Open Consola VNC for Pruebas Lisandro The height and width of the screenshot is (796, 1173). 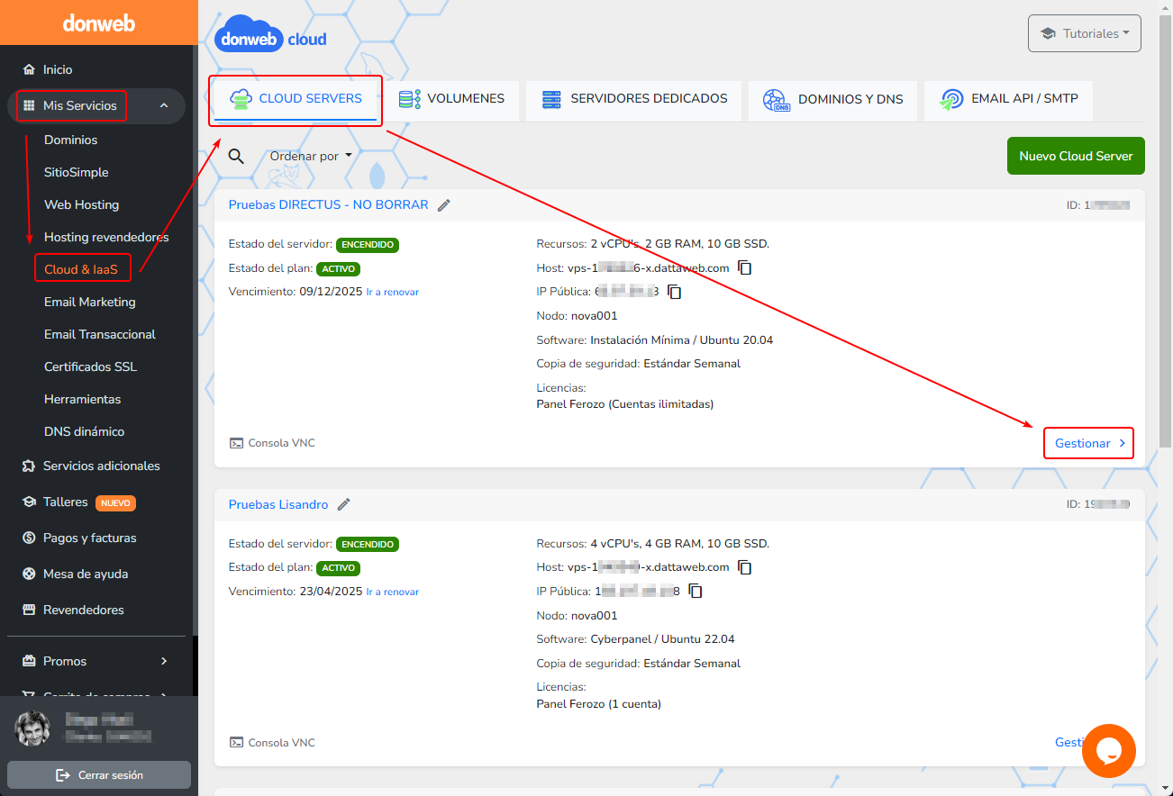272,743
